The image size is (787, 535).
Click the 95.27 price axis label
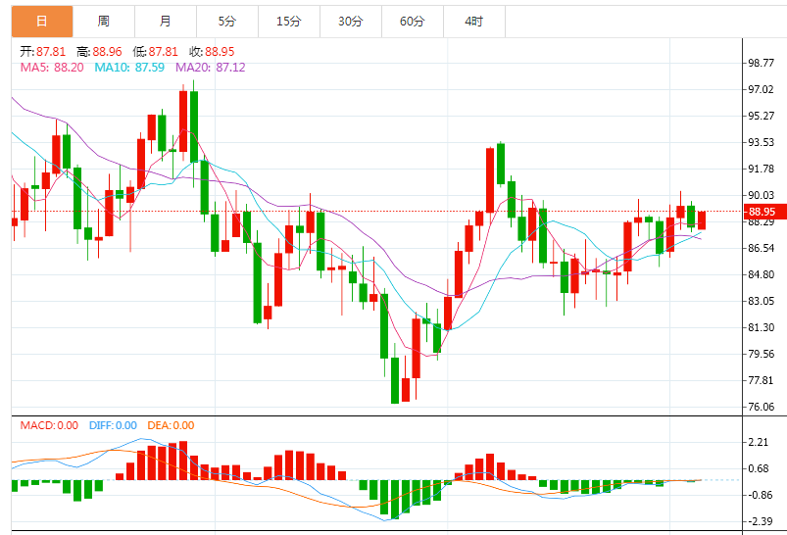coord(761,116)
